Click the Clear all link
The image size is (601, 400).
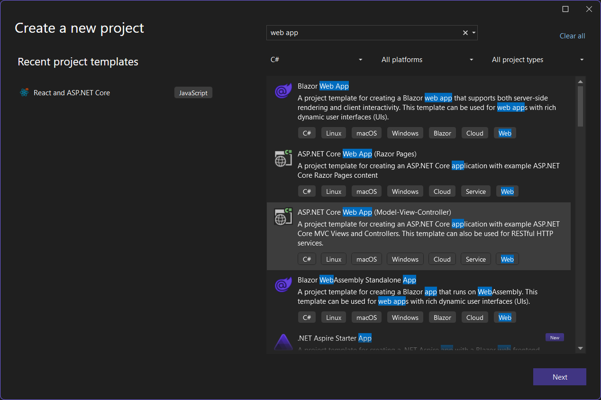tap(572, 36)
